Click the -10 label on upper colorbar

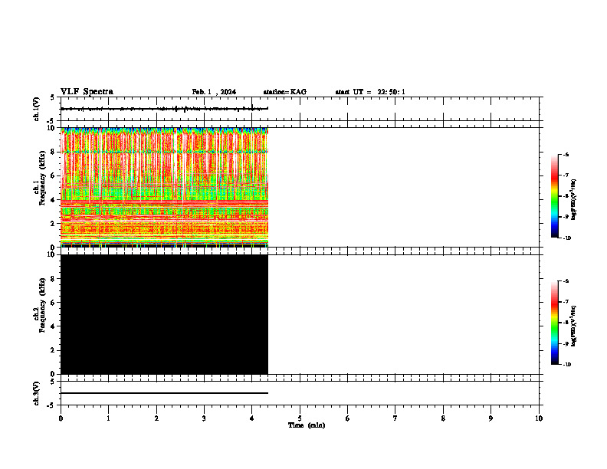coord(566,238)
